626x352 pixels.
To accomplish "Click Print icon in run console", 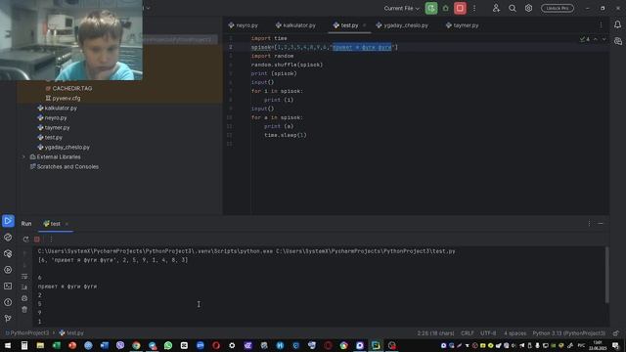I will pos(24,298).
